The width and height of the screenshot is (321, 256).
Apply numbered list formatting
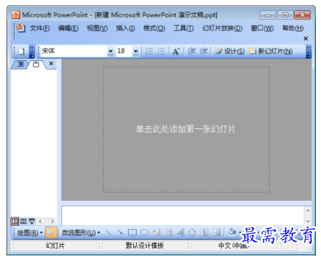tap(149, 52)
